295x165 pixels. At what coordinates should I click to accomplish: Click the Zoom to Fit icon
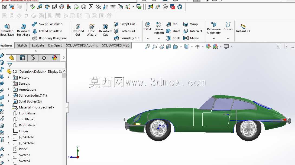click(x=148, y=47)
